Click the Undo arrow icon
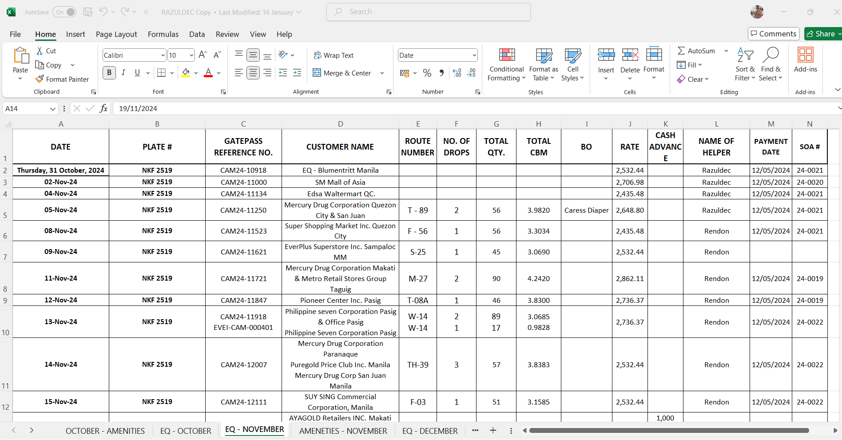Viewport: 842px width, 440px height. point(103,12)
